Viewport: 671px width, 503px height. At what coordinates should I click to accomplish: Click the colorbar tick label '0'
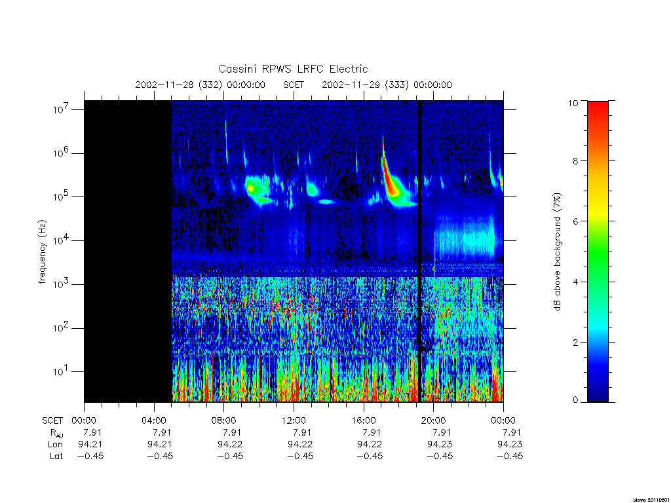(575, 400)
